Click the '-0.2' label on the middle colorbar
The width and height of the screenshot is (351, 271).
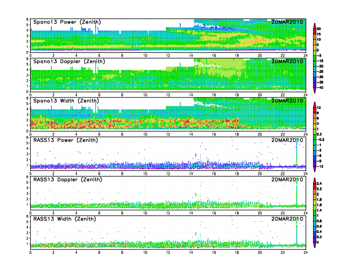pos(320,140)
